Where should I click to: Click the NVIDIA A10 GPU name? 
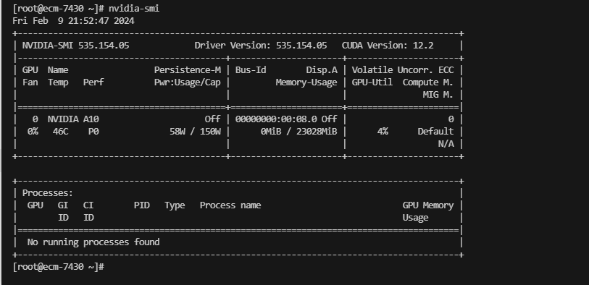(x=73, y=119)
